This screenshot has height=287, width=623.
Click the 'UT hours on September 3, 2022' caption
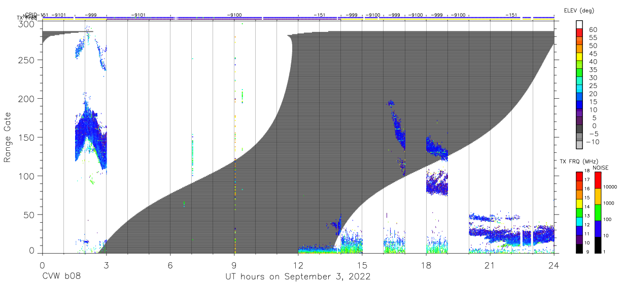[298, 277]
